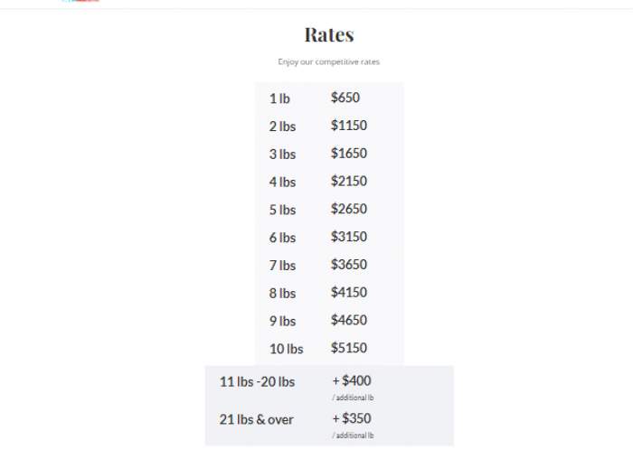Select the '11 lbs -20 lbs' label

[257, 382]
